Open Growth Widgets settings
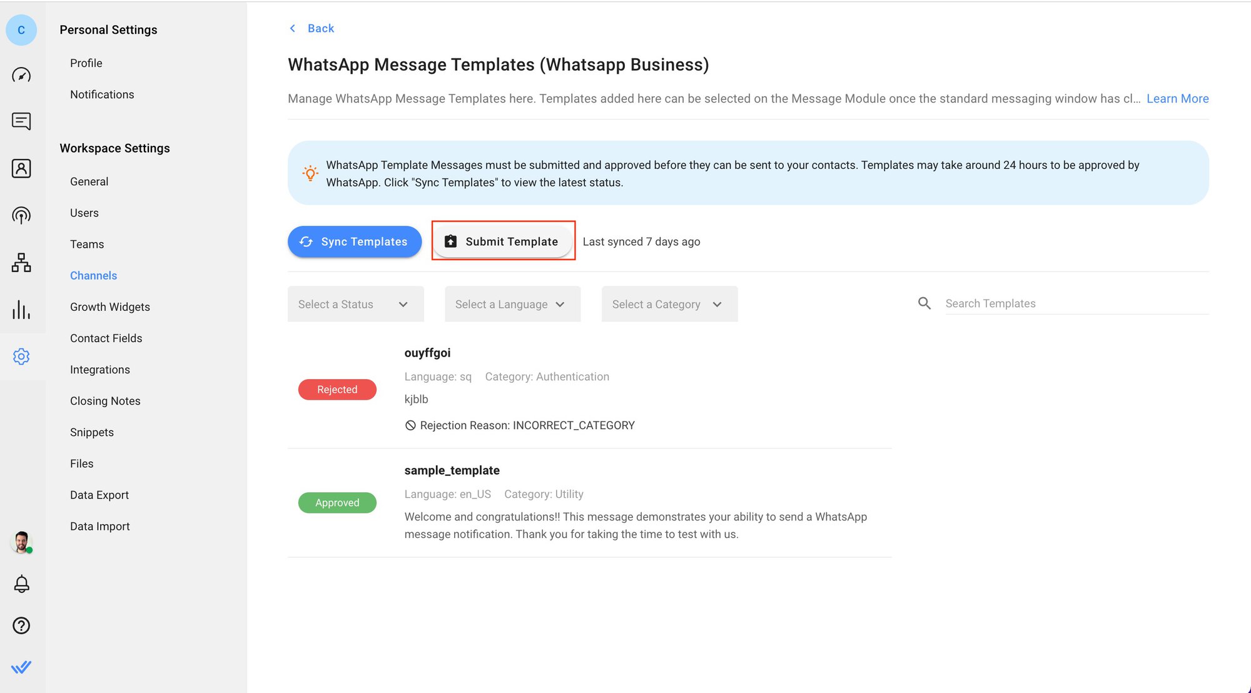 [x=110, y=306]
